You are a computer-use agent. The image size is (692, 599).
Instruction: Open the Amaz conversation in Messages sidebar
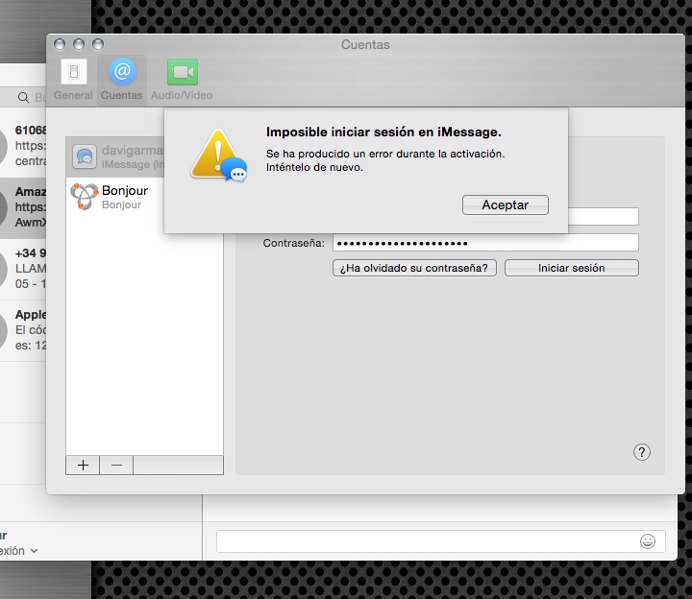(x=23, y=207)
